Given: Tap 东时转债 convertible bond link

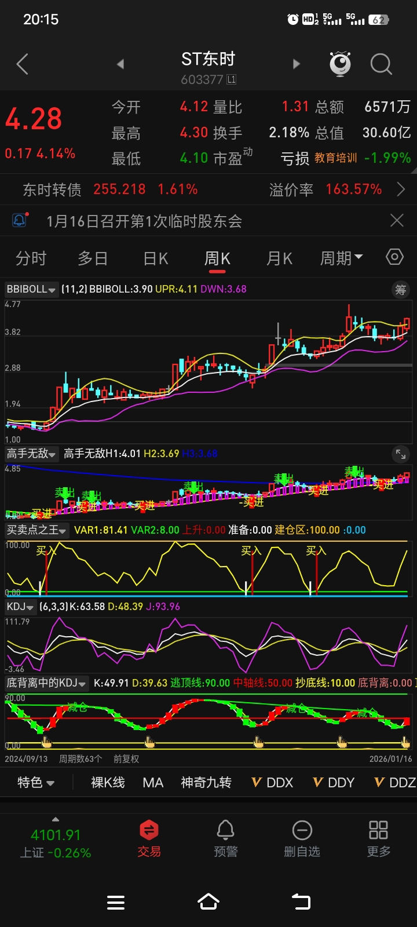Looking at the screenshot, I should 52,189.
